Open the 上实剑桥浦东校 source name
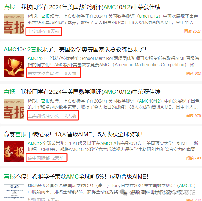 [x=45, y=116]
